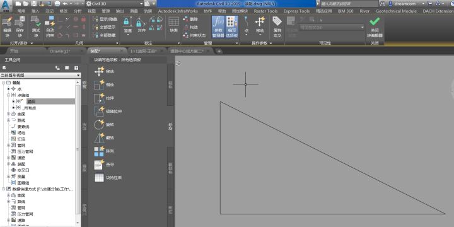Click the Plot printer icon in quick access toolbar
This screenshot has width=454, height=227.
57,4
